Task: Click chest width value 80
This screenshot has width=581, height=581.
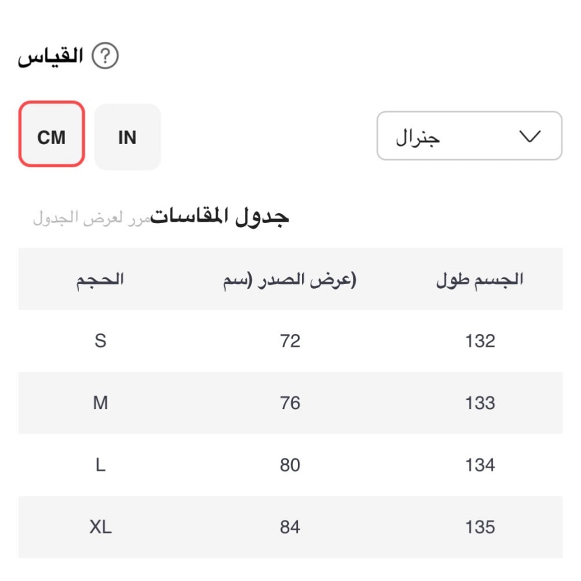Action: coord(290,465)
